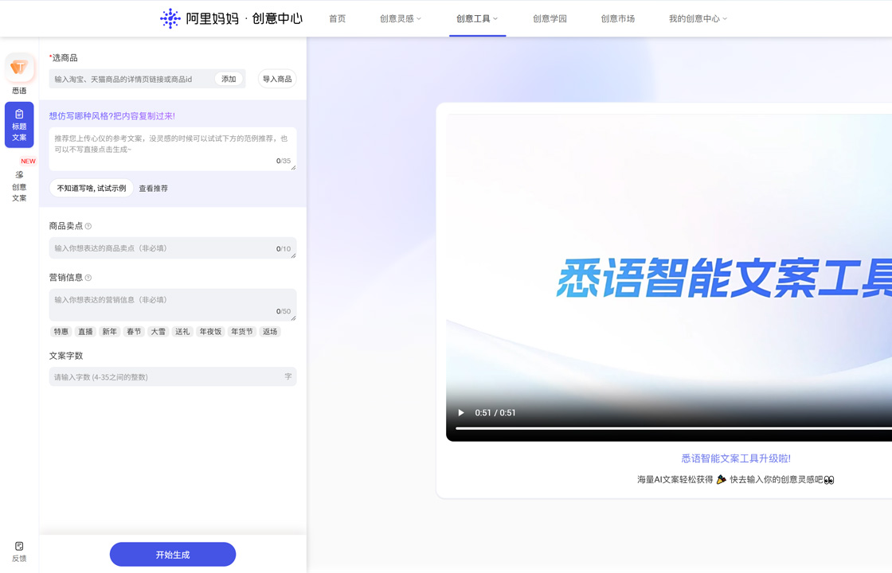The image size is (892, 573).
Task: Select the 年夜饭 marketing tag
Action: point(210,331)
